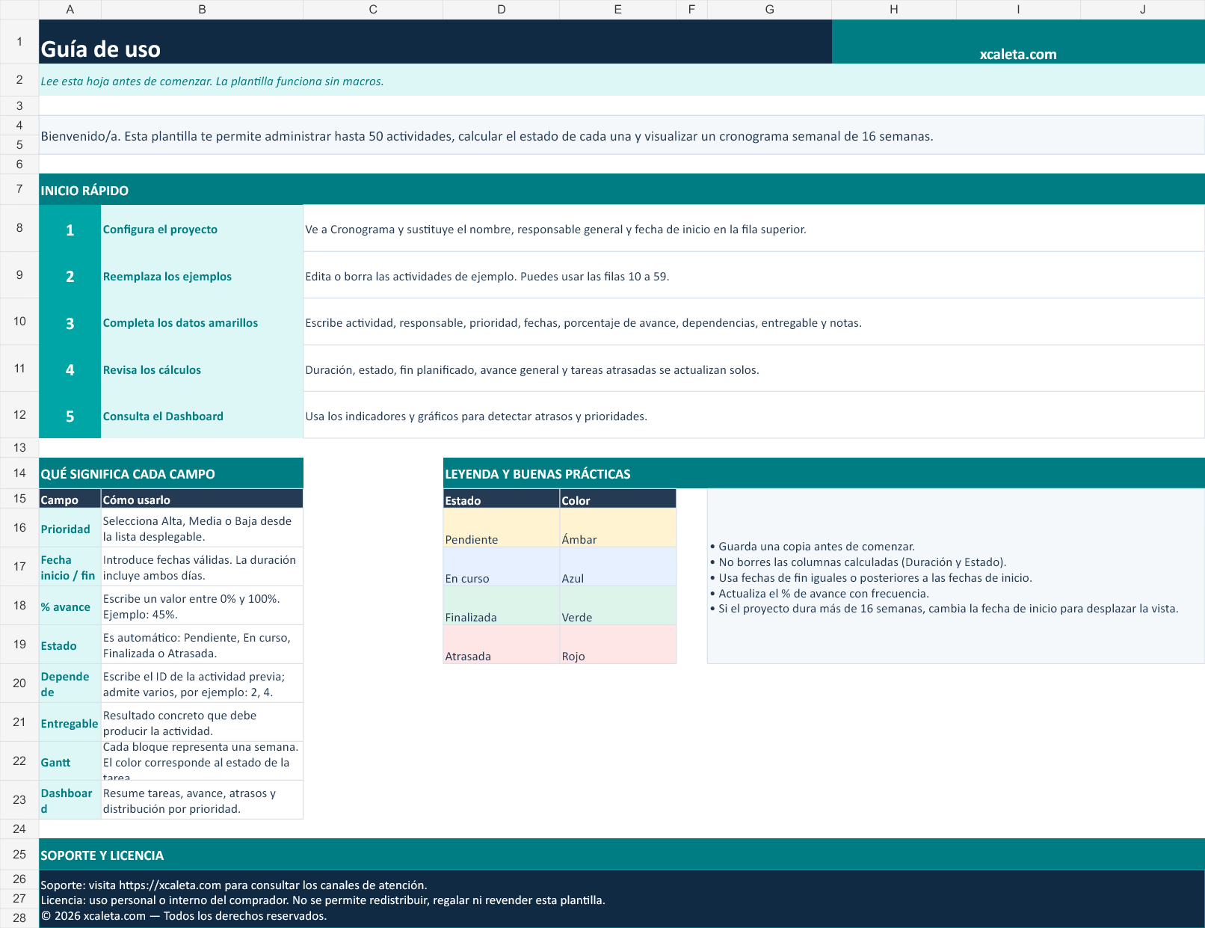The width and height of the screenshot is (1205, 928).
Task: Click 'Escribe actividad, responsable' description cell
Action: click(x=754, y=322)
